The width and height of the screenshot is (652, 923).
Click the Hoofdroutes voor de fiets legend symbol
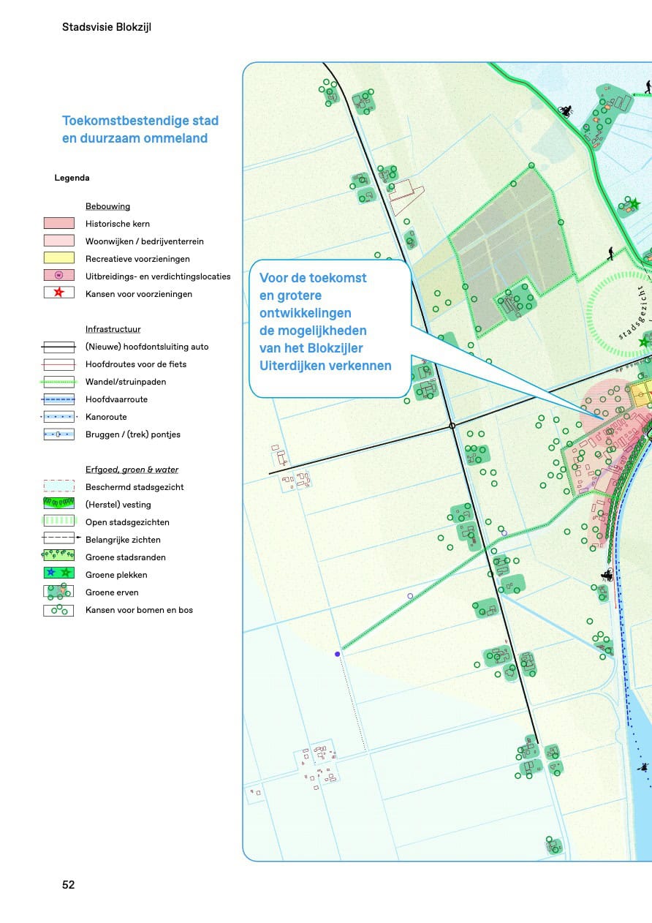click(59, 363)
